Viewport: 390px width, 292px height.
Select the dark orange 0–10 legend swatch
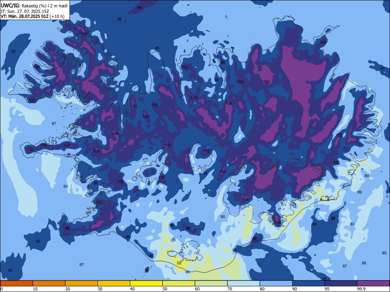pos(17,283)
